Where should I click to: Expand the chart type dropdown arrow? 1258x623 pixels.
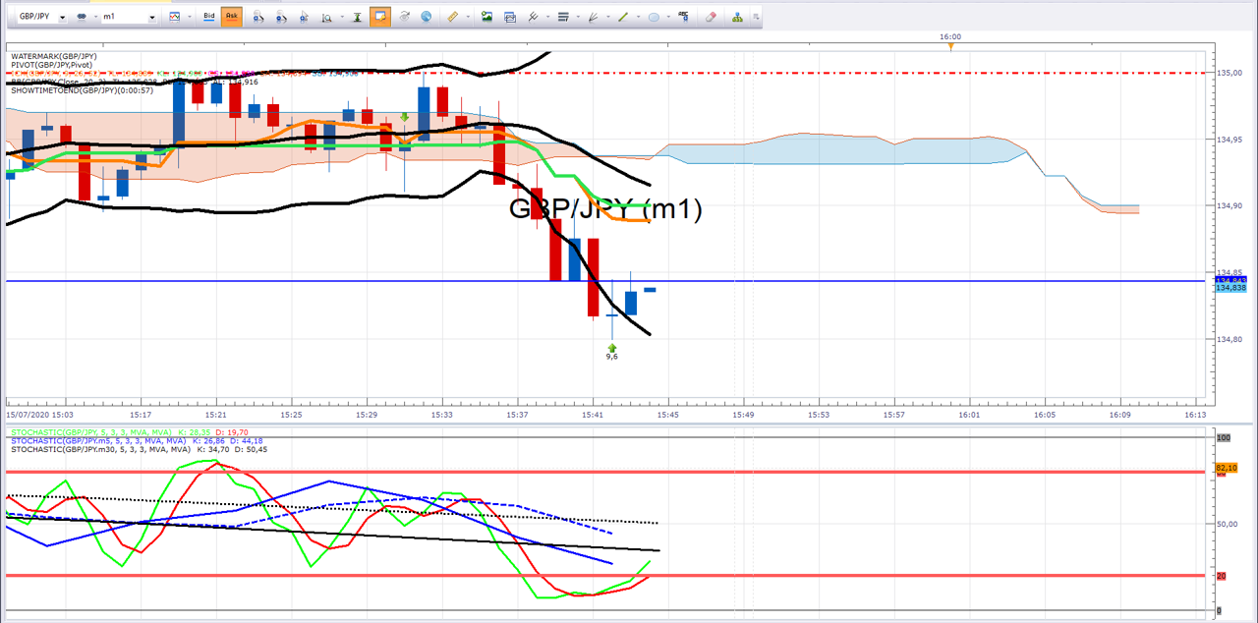click(189, 17)
